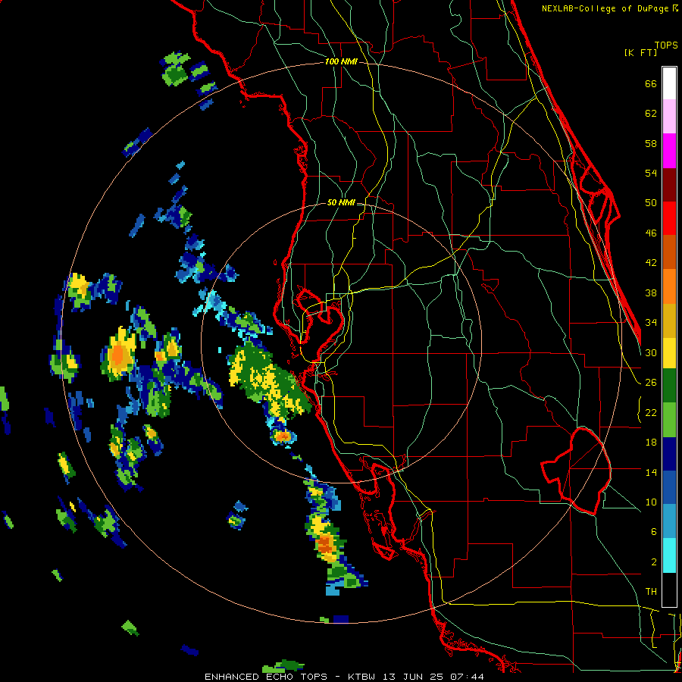Image resolution: width=682 pixels, height=682 pixels.
Task: Click the 50 value on the color legend
Action: 651,203
